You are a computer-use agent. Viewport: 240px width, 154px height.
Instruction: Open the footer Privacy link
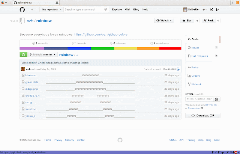58,140
